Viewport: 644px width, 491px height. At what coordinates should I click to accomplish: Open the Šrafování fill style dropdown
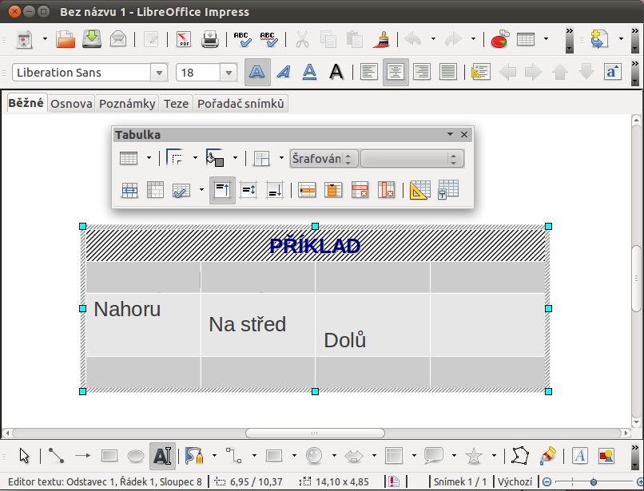[x=324, y=158]
